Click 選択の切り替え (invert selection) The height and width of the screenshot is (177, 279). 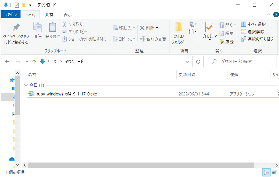[x=257, y=39]
